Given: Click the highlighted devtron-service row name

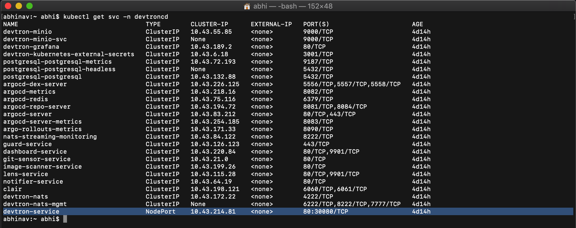Looking at the screenshot, I should [31, 211].
